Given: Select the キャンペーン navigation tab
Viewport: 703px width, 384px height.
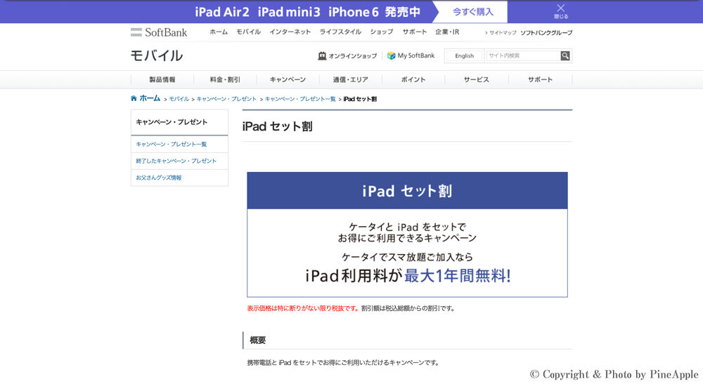Looking at the screenshot, I should 288,80.
